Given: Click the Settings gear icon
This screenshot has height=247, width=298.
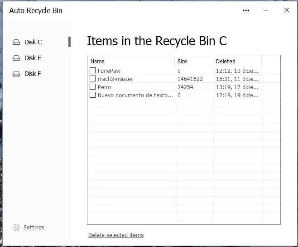Looking at the screenshot, I should tap(16, 227).
